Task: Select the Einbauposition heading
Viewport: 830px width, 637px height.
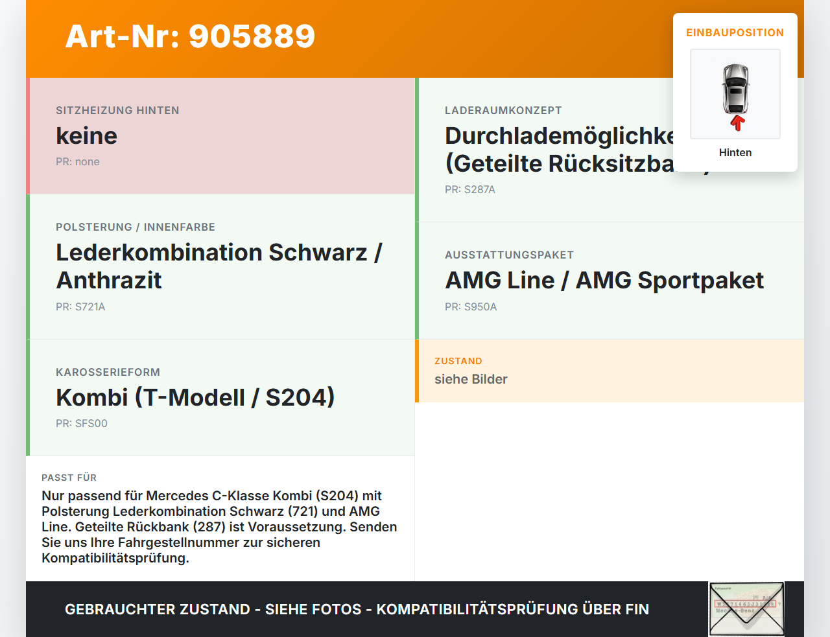Action: tap(735, 32)
